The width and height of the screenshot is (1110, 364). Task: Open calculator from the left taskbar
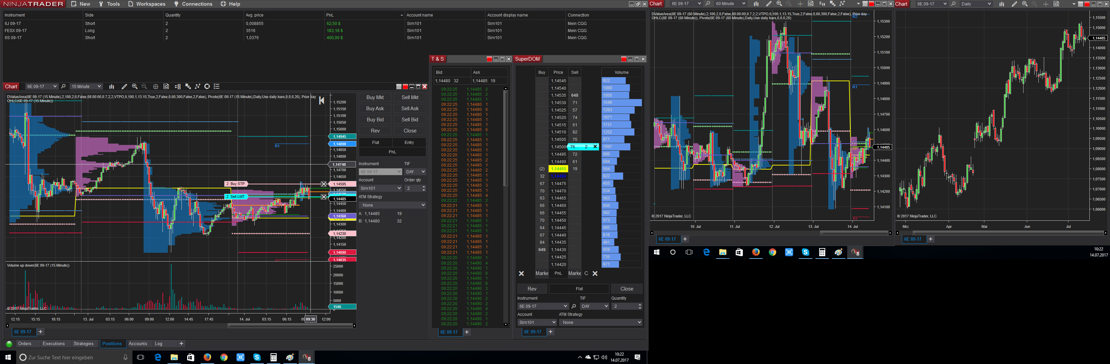pos(273,357)
